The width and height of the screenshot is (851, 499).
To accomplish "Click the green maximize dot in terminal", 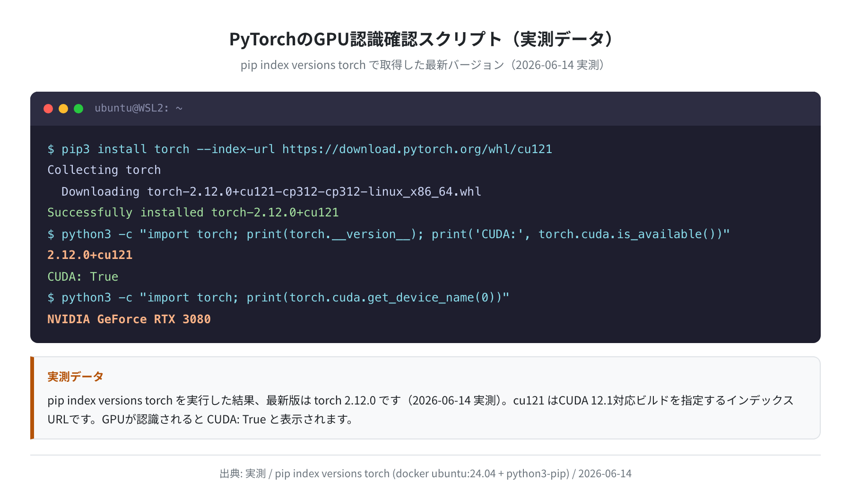I will point(78,109).
